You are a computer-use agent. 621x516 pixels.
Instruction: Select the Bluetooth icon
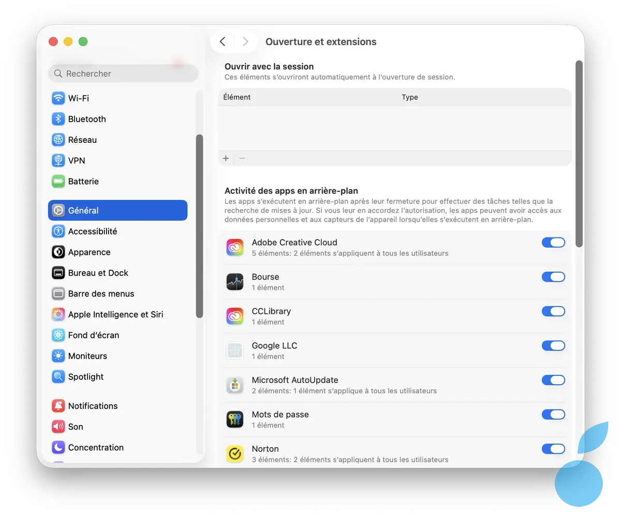(x=58, y=119)
